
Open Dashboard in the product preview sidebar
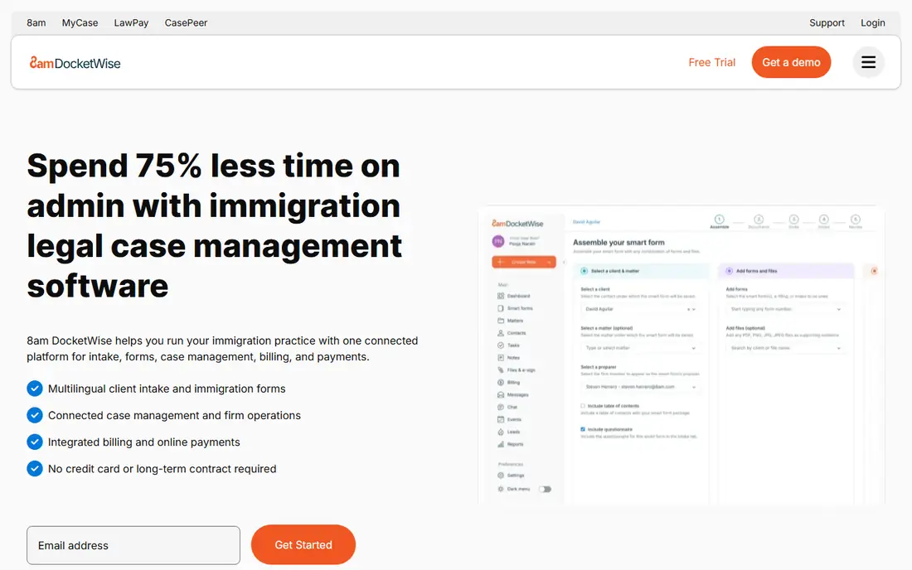pyautogui.click(x=513, y=296)
